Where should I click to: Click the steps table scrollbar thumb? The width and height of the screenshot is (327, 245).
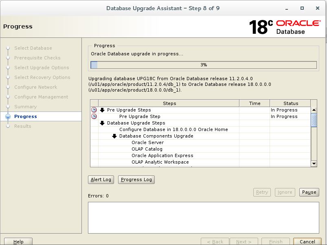coord(314,120)
